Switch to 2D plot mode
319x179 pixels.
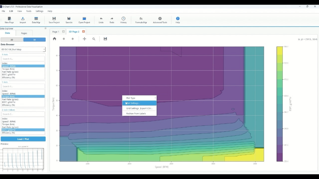[12, 40]
